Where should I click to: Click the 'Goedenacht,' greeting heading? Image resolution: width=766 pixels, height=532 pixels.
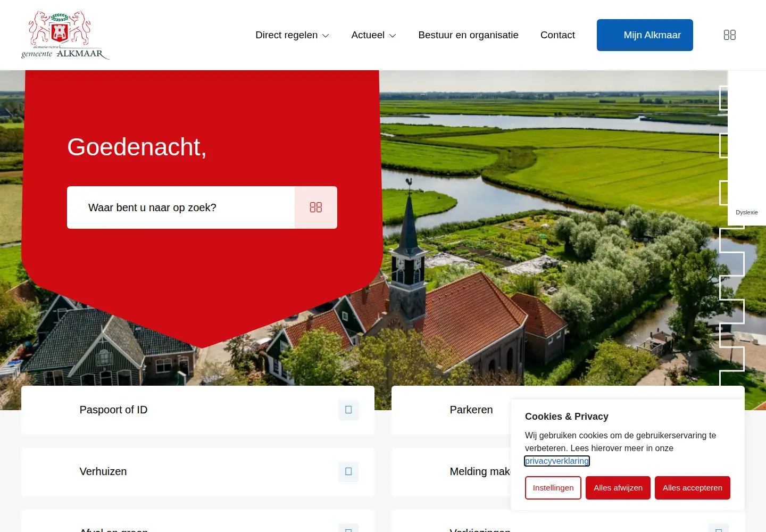137,147
